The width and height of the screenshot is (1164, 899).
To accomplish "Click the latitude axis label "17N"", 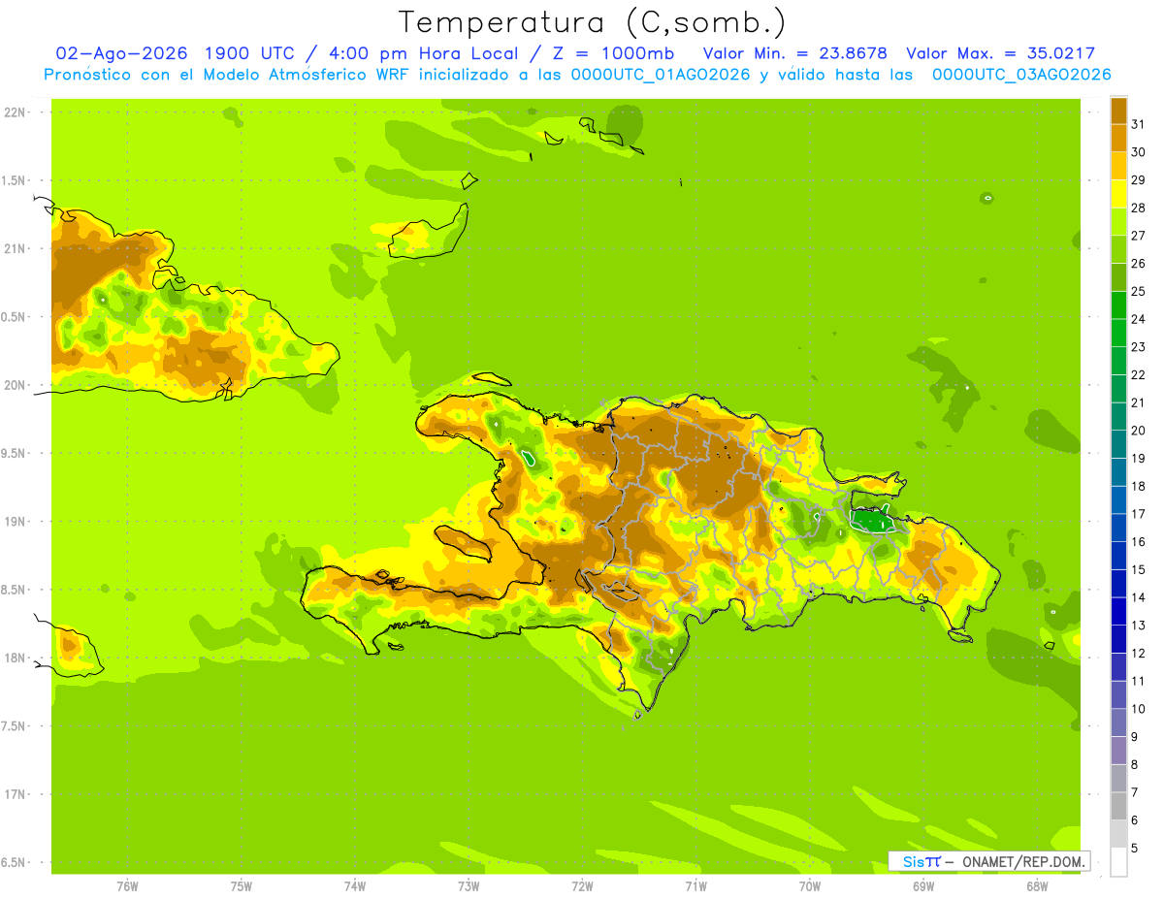I will (16, 794).
